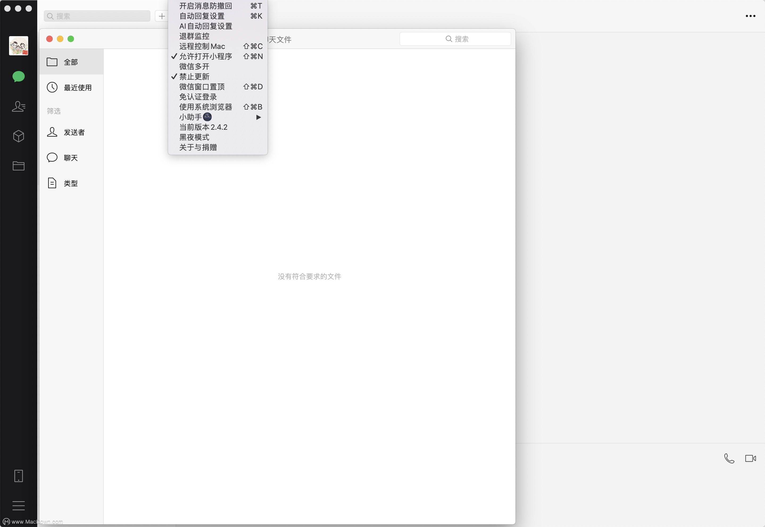Open the three-dot more options menu
765x527 pixels.
click(x=750, y=15)
